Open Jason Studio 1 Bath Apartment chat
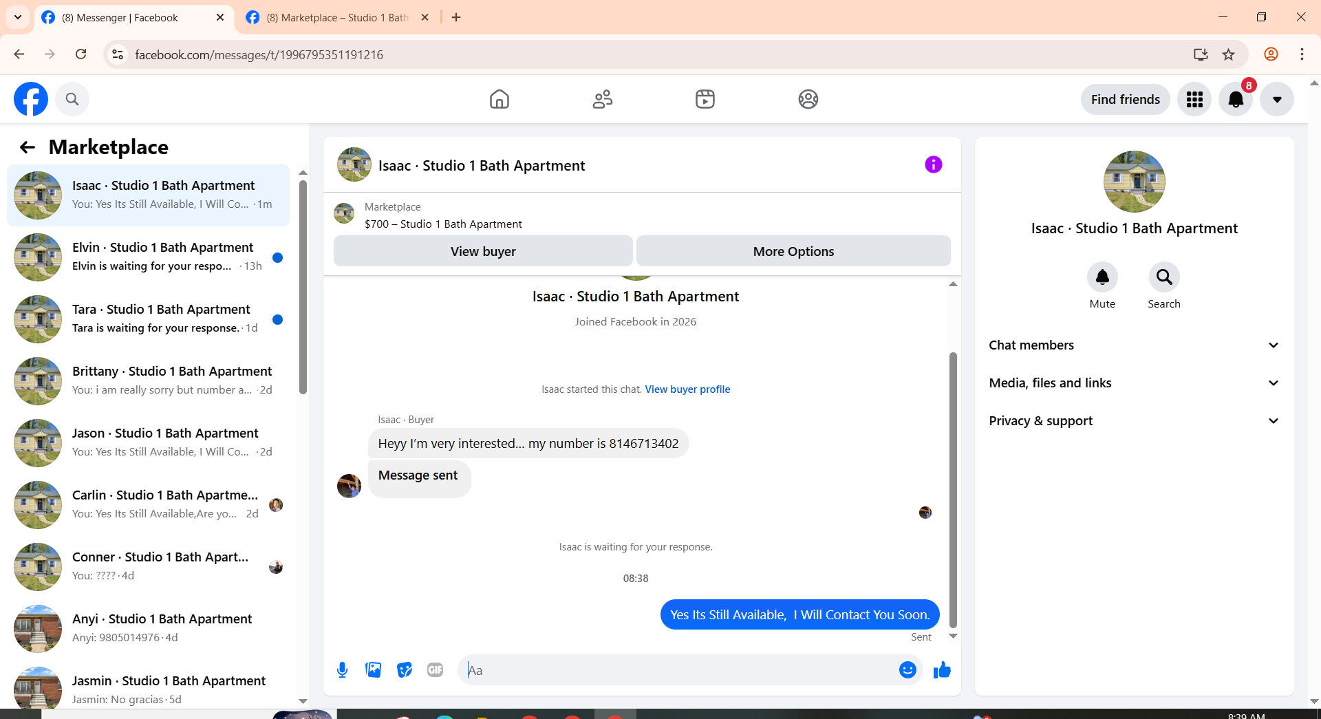The height and width of the screenshot is (719, 1321). pos(148,443)
